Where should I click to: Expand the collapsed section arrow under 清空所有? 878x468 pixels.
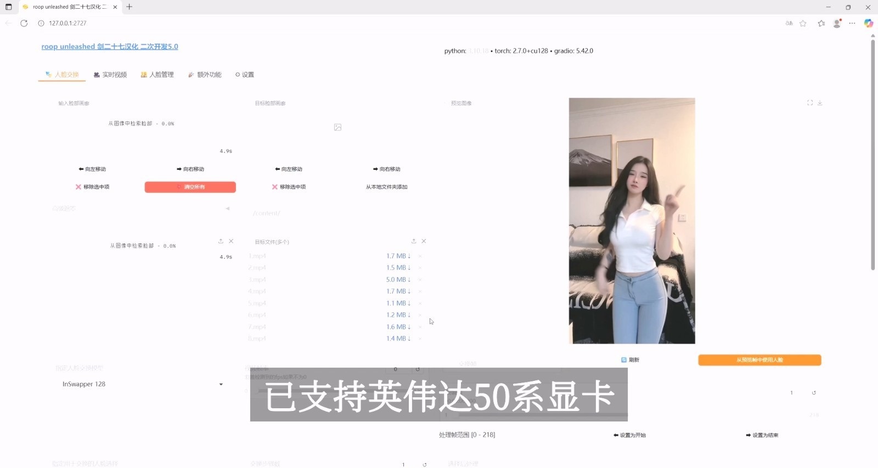point(227,208)
